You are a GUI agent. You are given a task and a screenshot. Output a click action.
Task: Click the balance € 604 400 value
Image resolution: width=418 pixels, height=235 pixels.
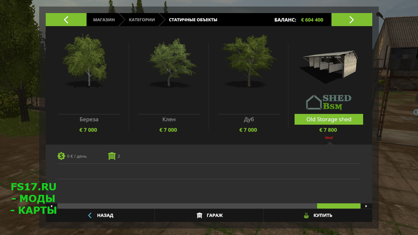tap(312, 20)
